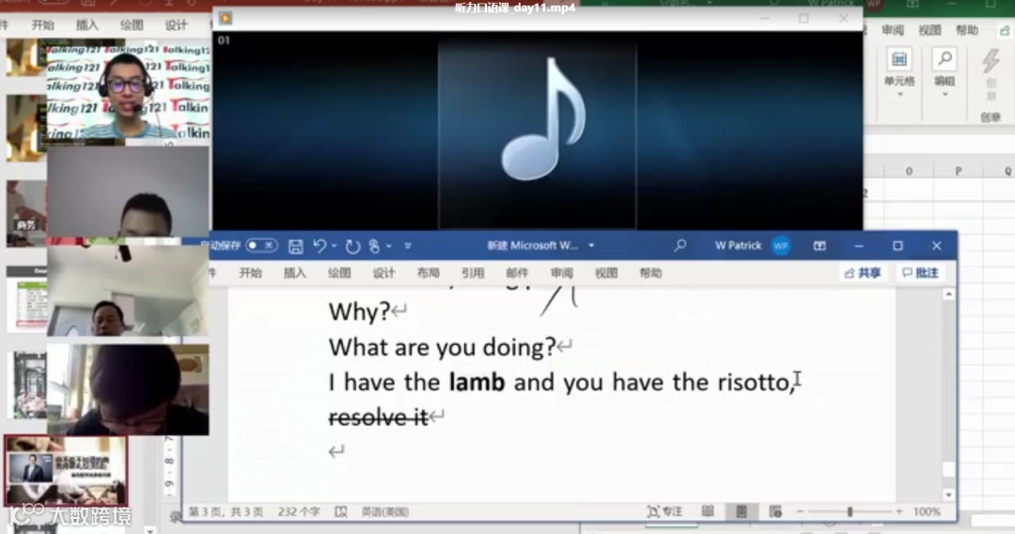Click the struck-through text resolve it
The image size is (1015, 534).
tap(378, 417)
